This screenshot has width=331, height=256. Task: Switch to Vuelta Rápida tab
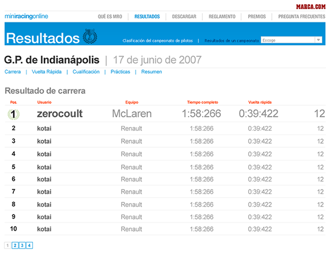point(47,72)
